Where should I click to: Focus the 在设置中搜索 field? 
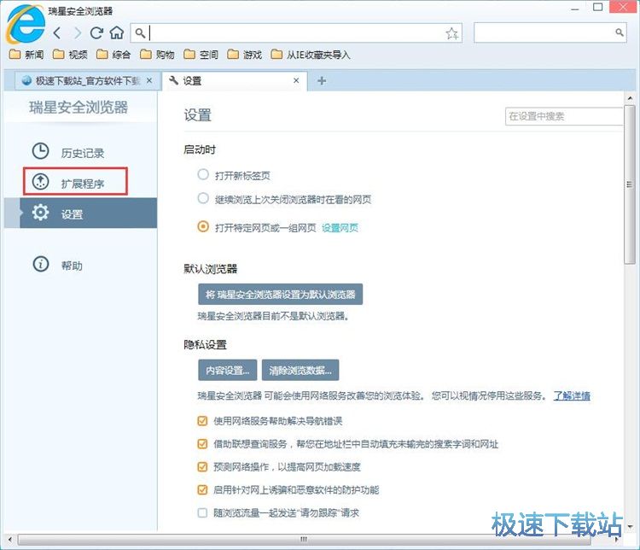pyautogui.click(x=564, y=116)
